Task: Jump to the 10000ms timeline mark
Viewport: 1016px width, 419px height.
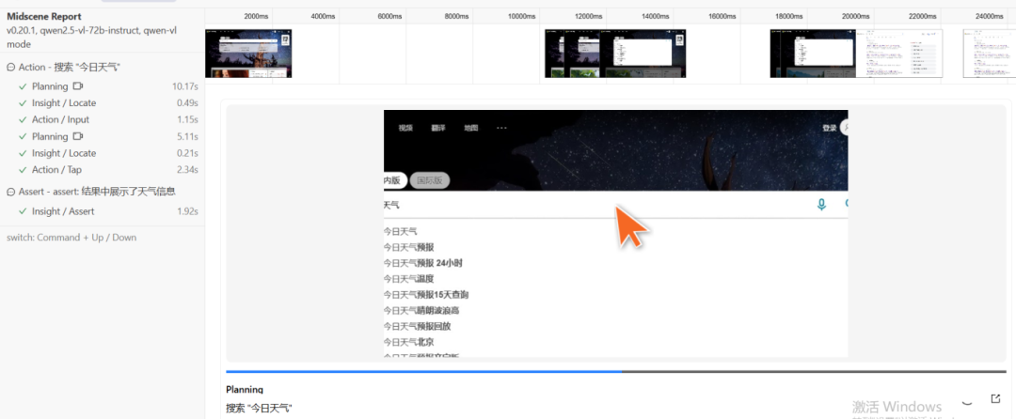Action: click(521, 16)
